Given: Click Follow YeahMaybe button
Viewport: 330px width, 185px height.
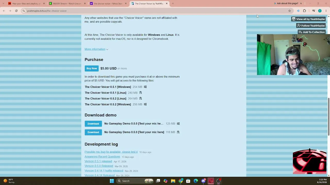Looking at the screenshot, I should (311, 26).
